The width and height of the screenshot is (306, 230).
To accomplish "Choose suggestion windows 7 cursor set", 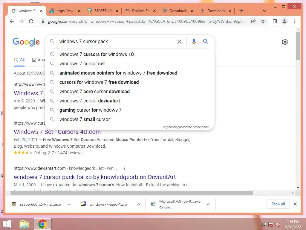I will tap(130, 63).
